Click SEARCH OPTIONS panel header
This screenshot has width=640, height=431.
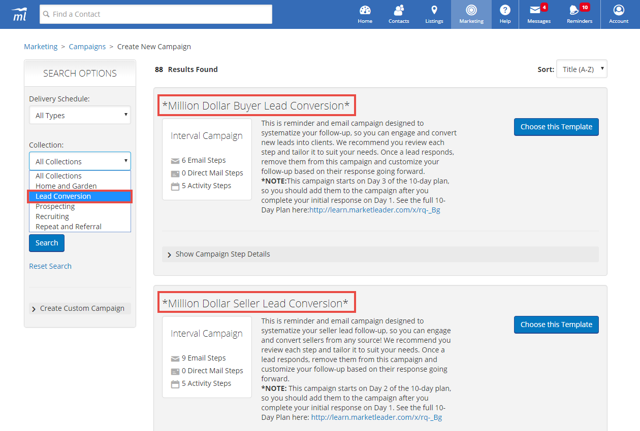pos(80,73)
